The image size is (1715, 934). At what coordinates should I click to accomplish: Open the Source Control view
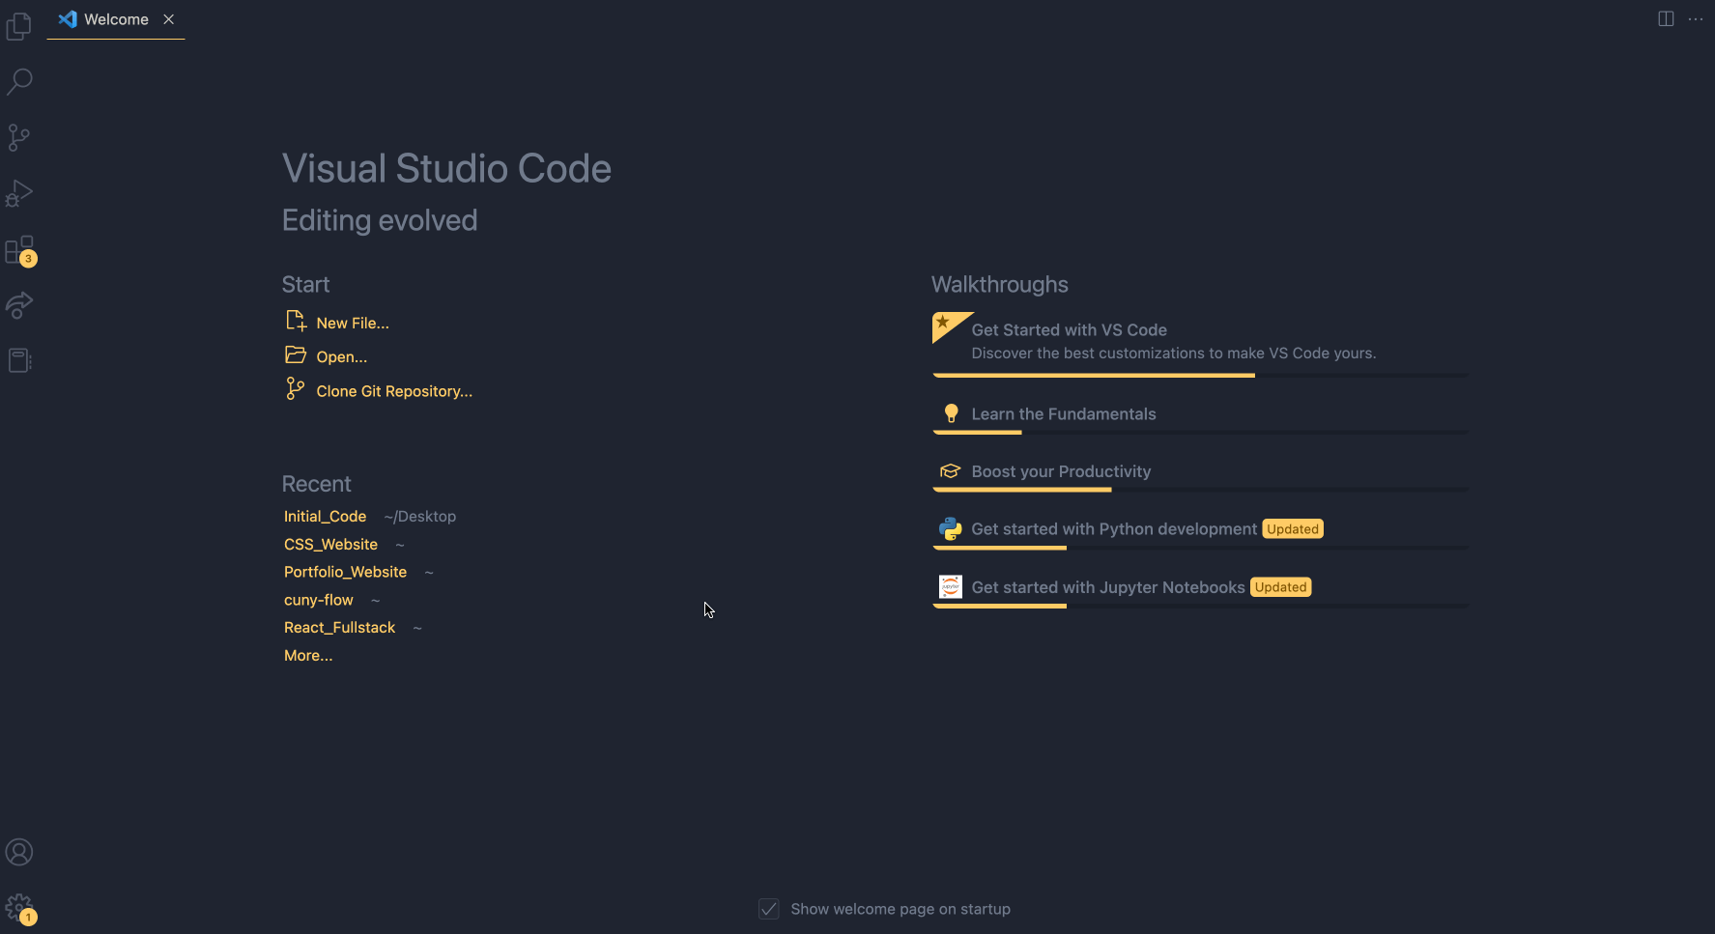pos(19,137)
